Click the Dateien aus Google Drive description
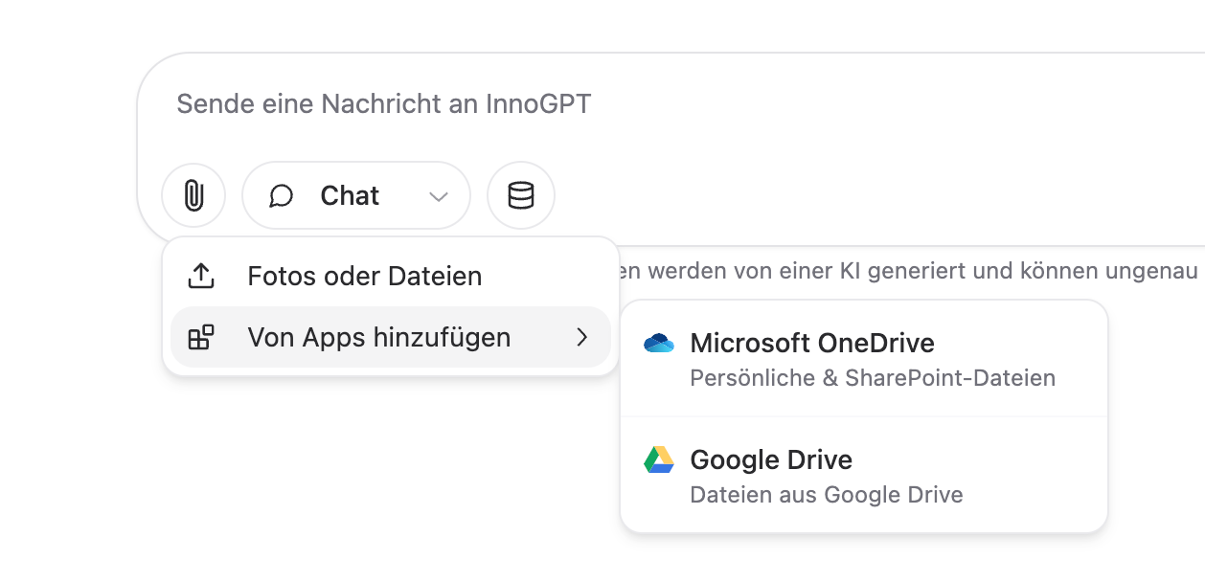Viewport: 1205px width, 582px height. tap(827, 495)
